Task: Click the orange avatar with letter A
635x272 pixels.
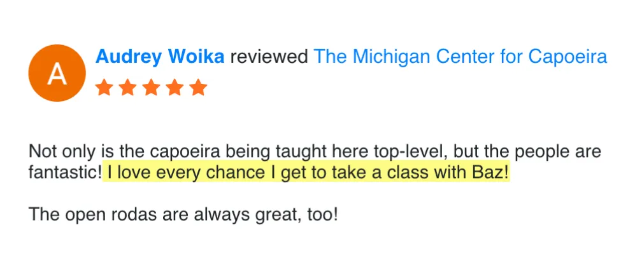Action: coord(57,73)
